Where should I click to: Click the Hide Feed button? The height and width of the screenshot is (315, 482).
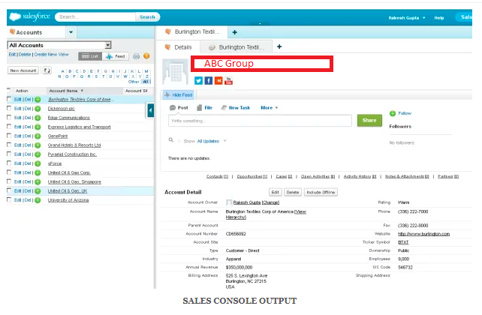point(178,94)
